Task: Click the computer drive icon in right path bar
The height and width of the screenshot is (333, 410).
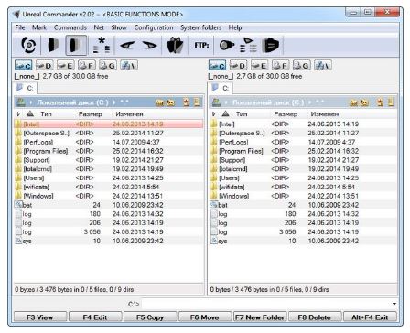Action: (216, 102)
